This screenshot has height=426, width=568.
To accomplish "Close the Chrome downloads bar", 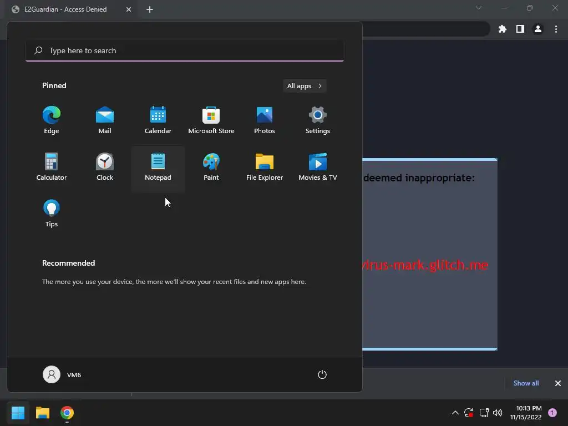I will [x=558, y=383].
